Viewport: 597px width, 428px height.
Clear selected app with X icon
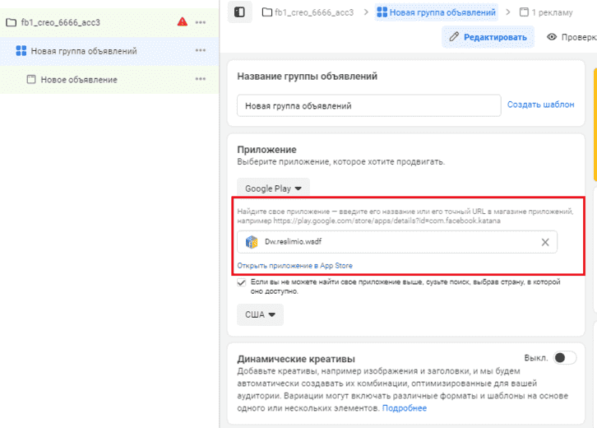click(x=545, y=242)
